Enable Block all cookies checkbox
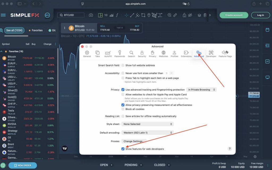This screenshot has height=170, width=272. point(123,109)
